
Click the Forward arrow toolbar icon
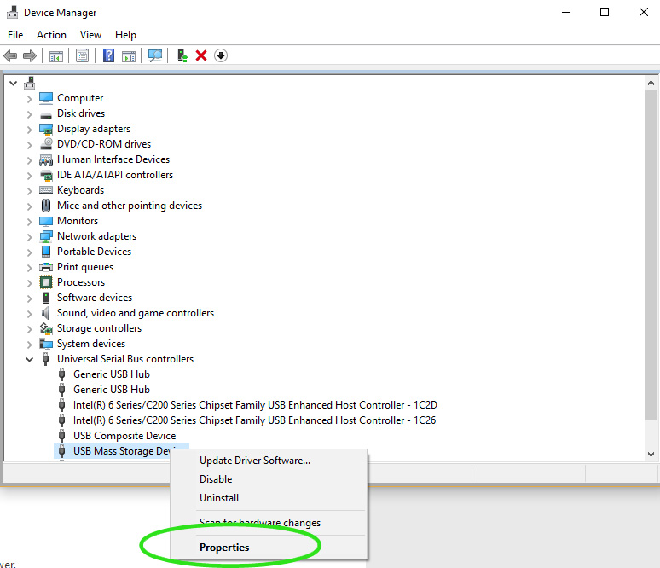pyautogui.click(x=30, y=55)
